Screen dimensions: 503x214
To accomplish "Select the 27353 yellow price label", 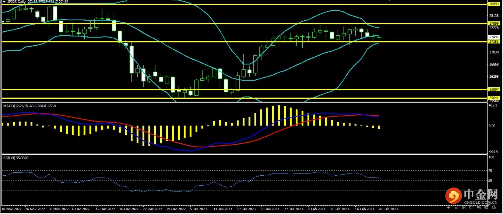I will 493,42.
